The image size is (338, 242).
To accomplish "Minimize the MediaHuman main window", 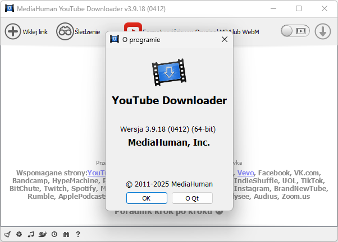I will point(273,8).
